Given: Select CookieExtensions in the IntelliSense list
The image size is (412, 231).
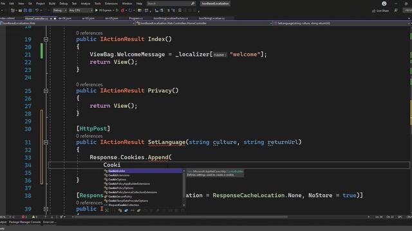Looking at the screenshot, I should (x=142, y=175).
